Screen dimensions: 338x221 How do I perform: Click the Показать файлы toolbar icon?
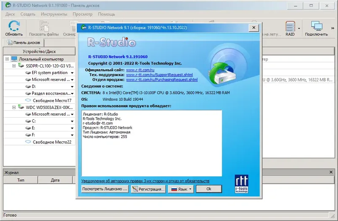(44, 28)
